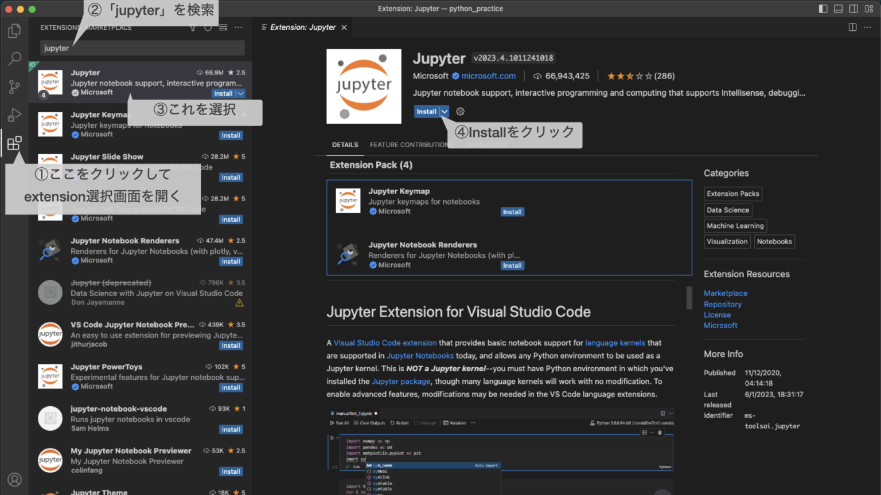Open the Filter Extensions funnel icon

[x=193, y=27]
